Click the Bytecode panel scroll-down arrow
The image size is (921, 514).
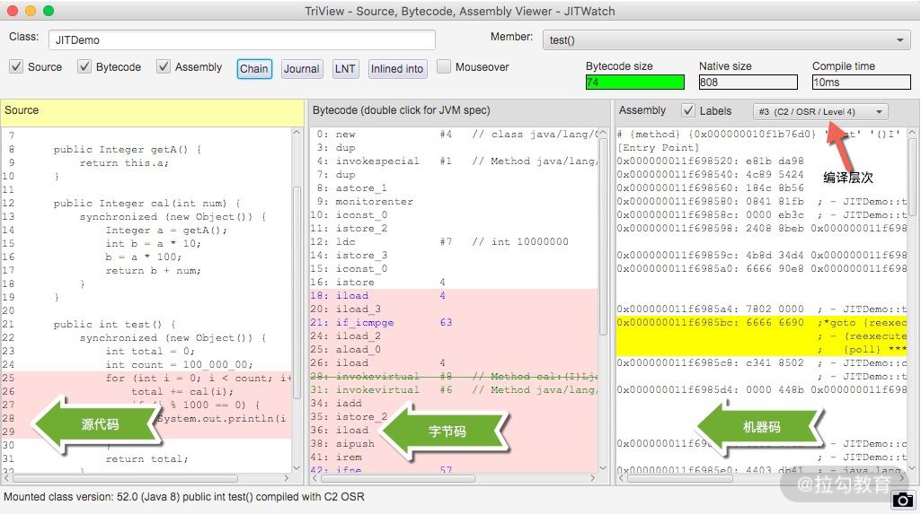click(x=605, y=466)
